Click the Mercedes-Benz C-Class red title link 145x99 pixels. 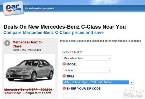[27, 44]
